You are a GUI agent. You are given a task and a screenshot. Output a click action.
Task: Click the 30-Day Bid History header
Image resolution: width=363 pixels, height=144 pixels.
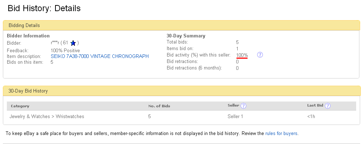[28, 91]
